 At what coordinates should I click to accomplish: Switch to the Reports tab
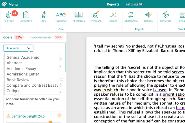(113, 4)
